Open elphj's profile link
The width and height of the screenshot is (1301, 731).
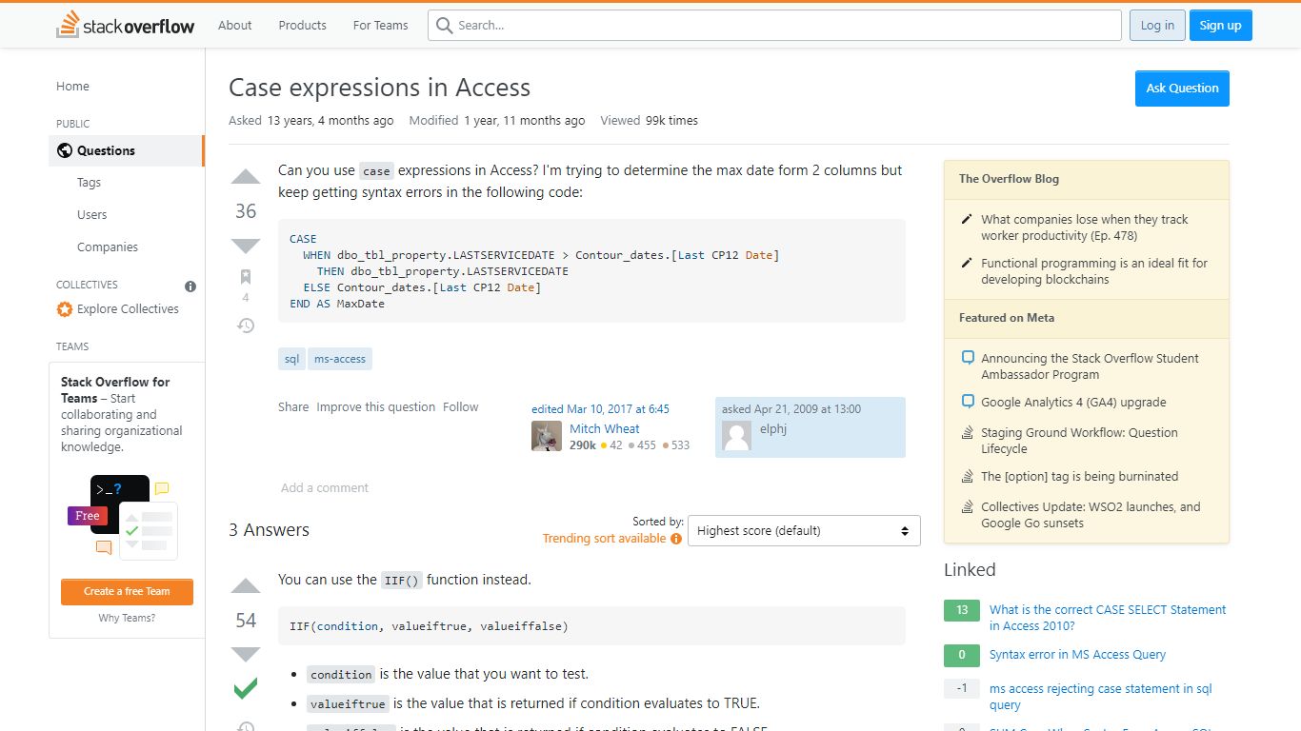click(773, 429)
